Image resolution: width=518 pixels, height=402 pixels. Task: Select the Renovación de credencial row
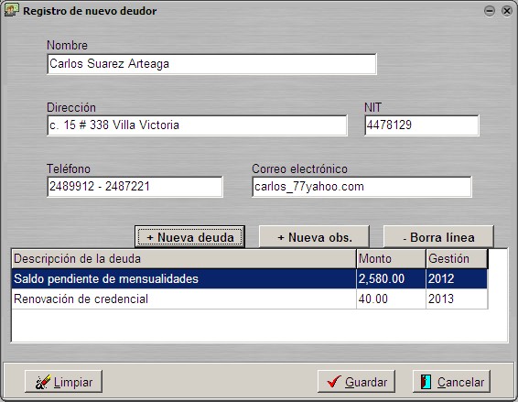pos(250,299)
